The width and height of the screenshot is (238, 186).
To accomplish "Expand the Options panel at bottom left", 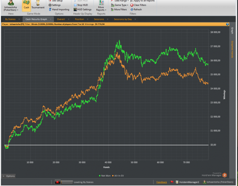I will (9, 176).
